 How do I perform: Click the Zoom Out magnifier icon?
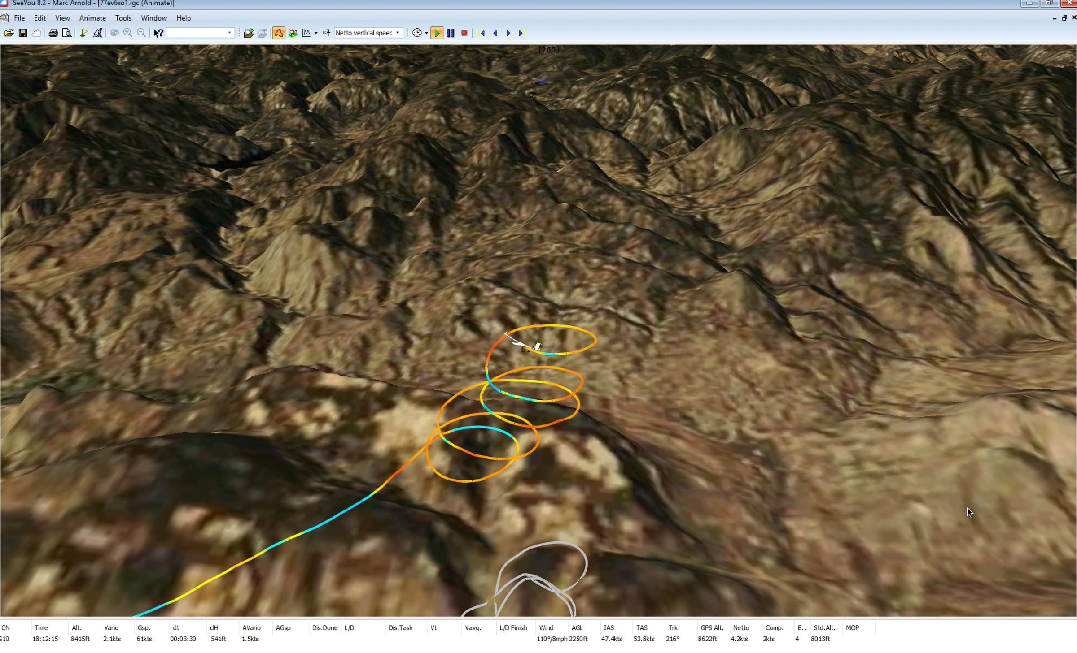click(141, 33)
